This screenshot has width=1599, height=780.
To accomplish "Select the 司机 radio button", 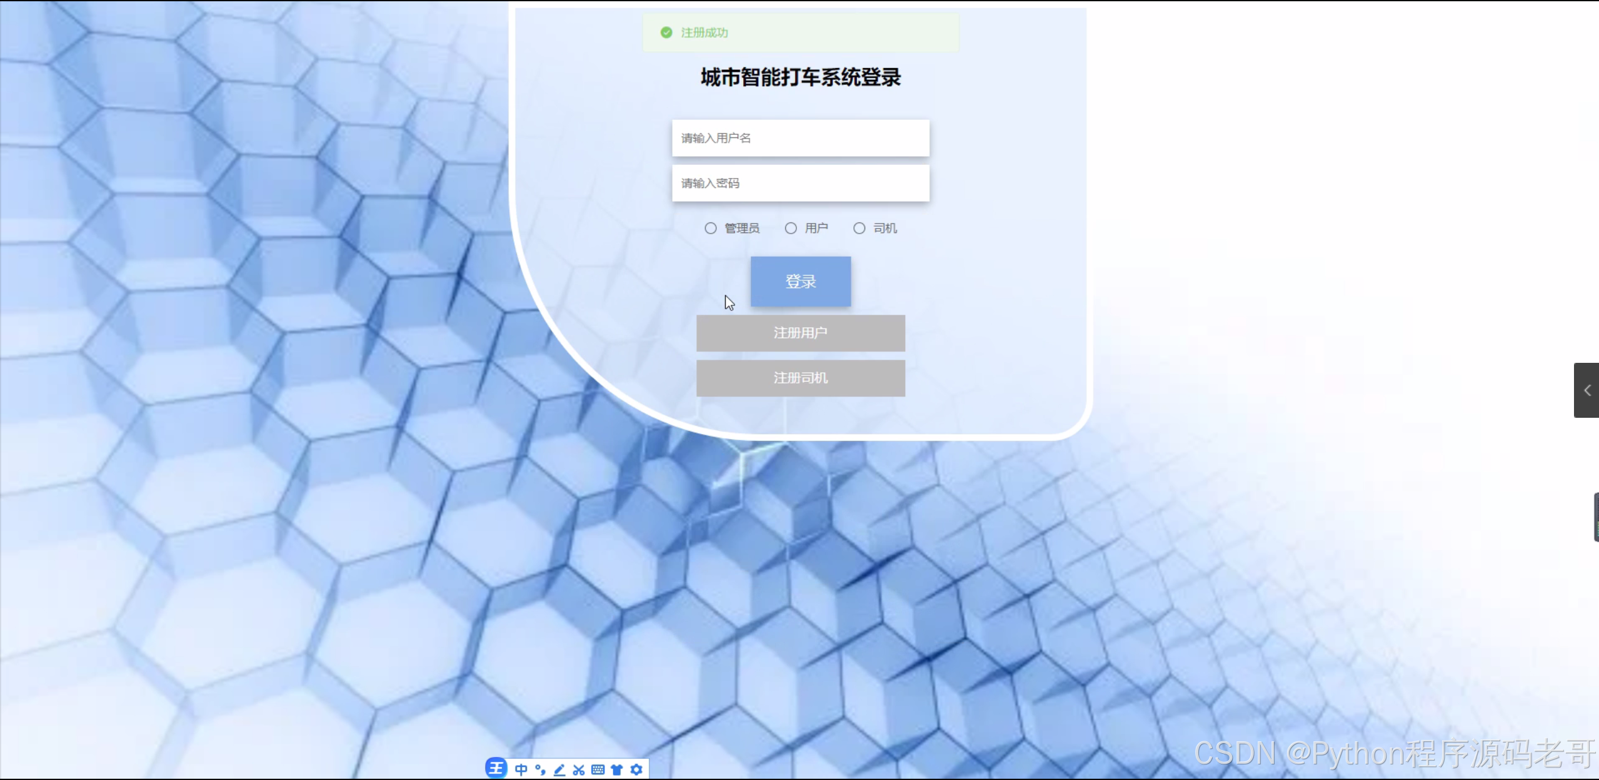I will (860, 228).
